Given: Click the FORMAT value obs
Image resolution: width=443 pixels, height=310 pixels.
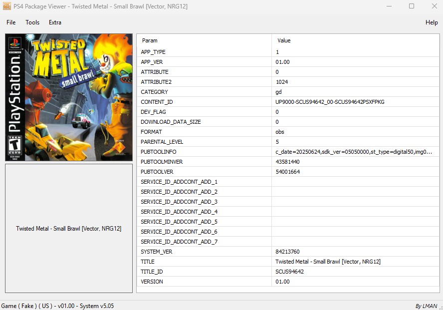Looking at the screenshot, I should tap(280, 132).
